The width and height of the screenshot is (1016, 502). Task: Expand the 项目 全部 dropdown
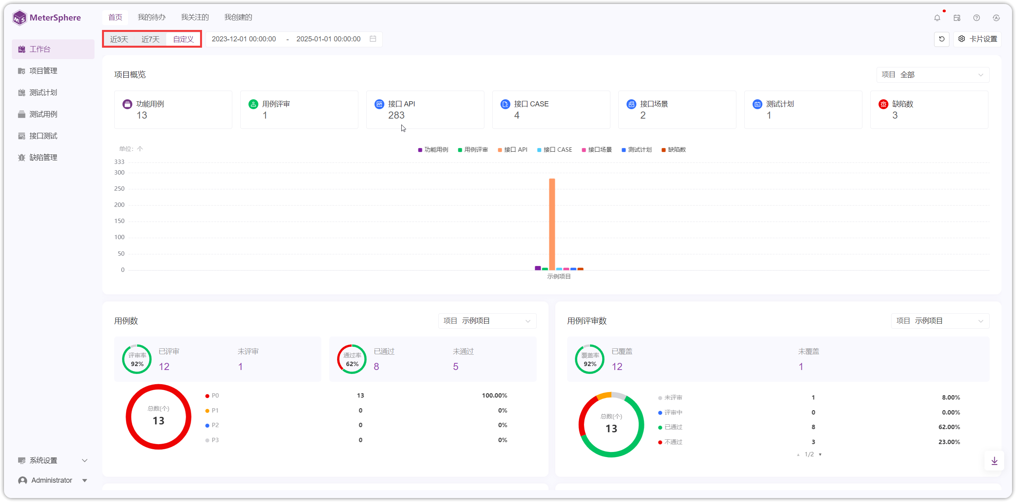tap(933, 74)
